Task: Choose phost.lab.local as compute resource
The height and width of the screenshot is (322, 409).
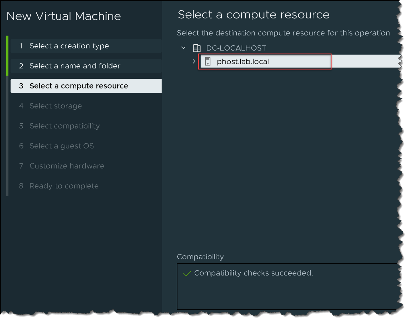Action: tap(243, 62)
